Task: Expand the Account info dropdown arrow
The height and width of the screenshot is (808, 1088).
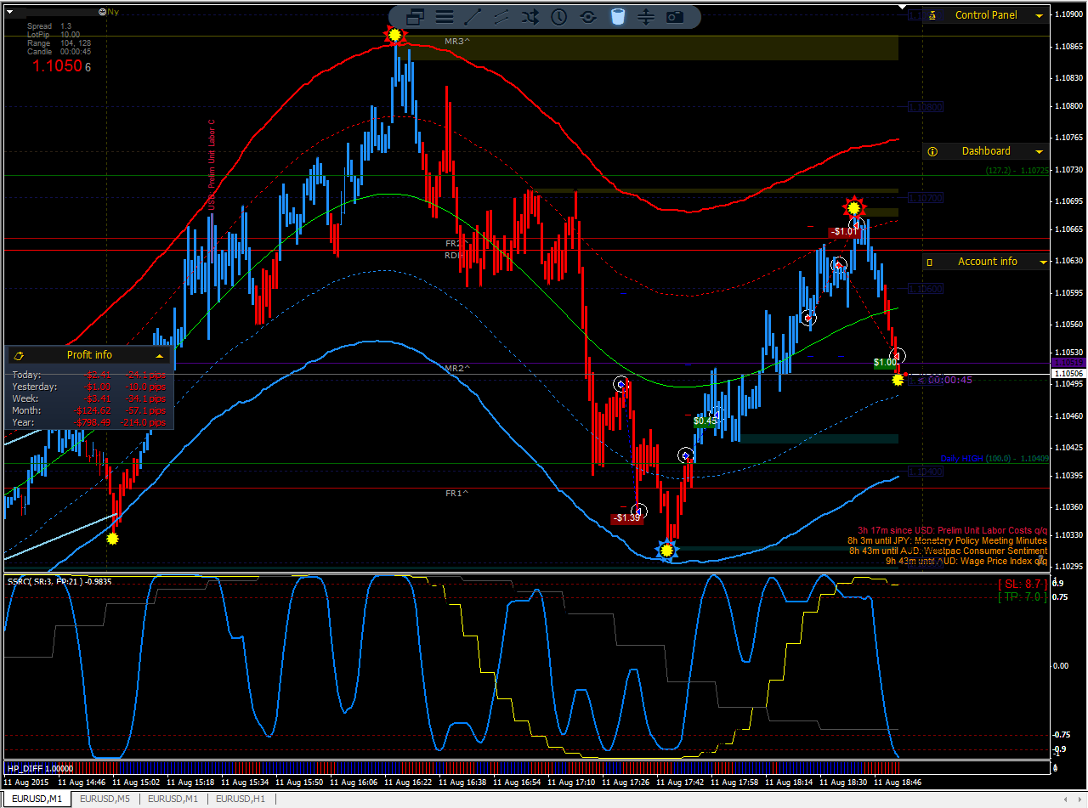Action: tap(1043, 263)
